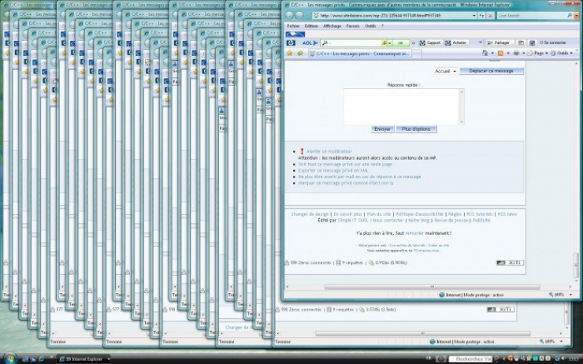Click the Print icon in the command bar
This screenshot has width=583, height=364.
pos(517,54)
